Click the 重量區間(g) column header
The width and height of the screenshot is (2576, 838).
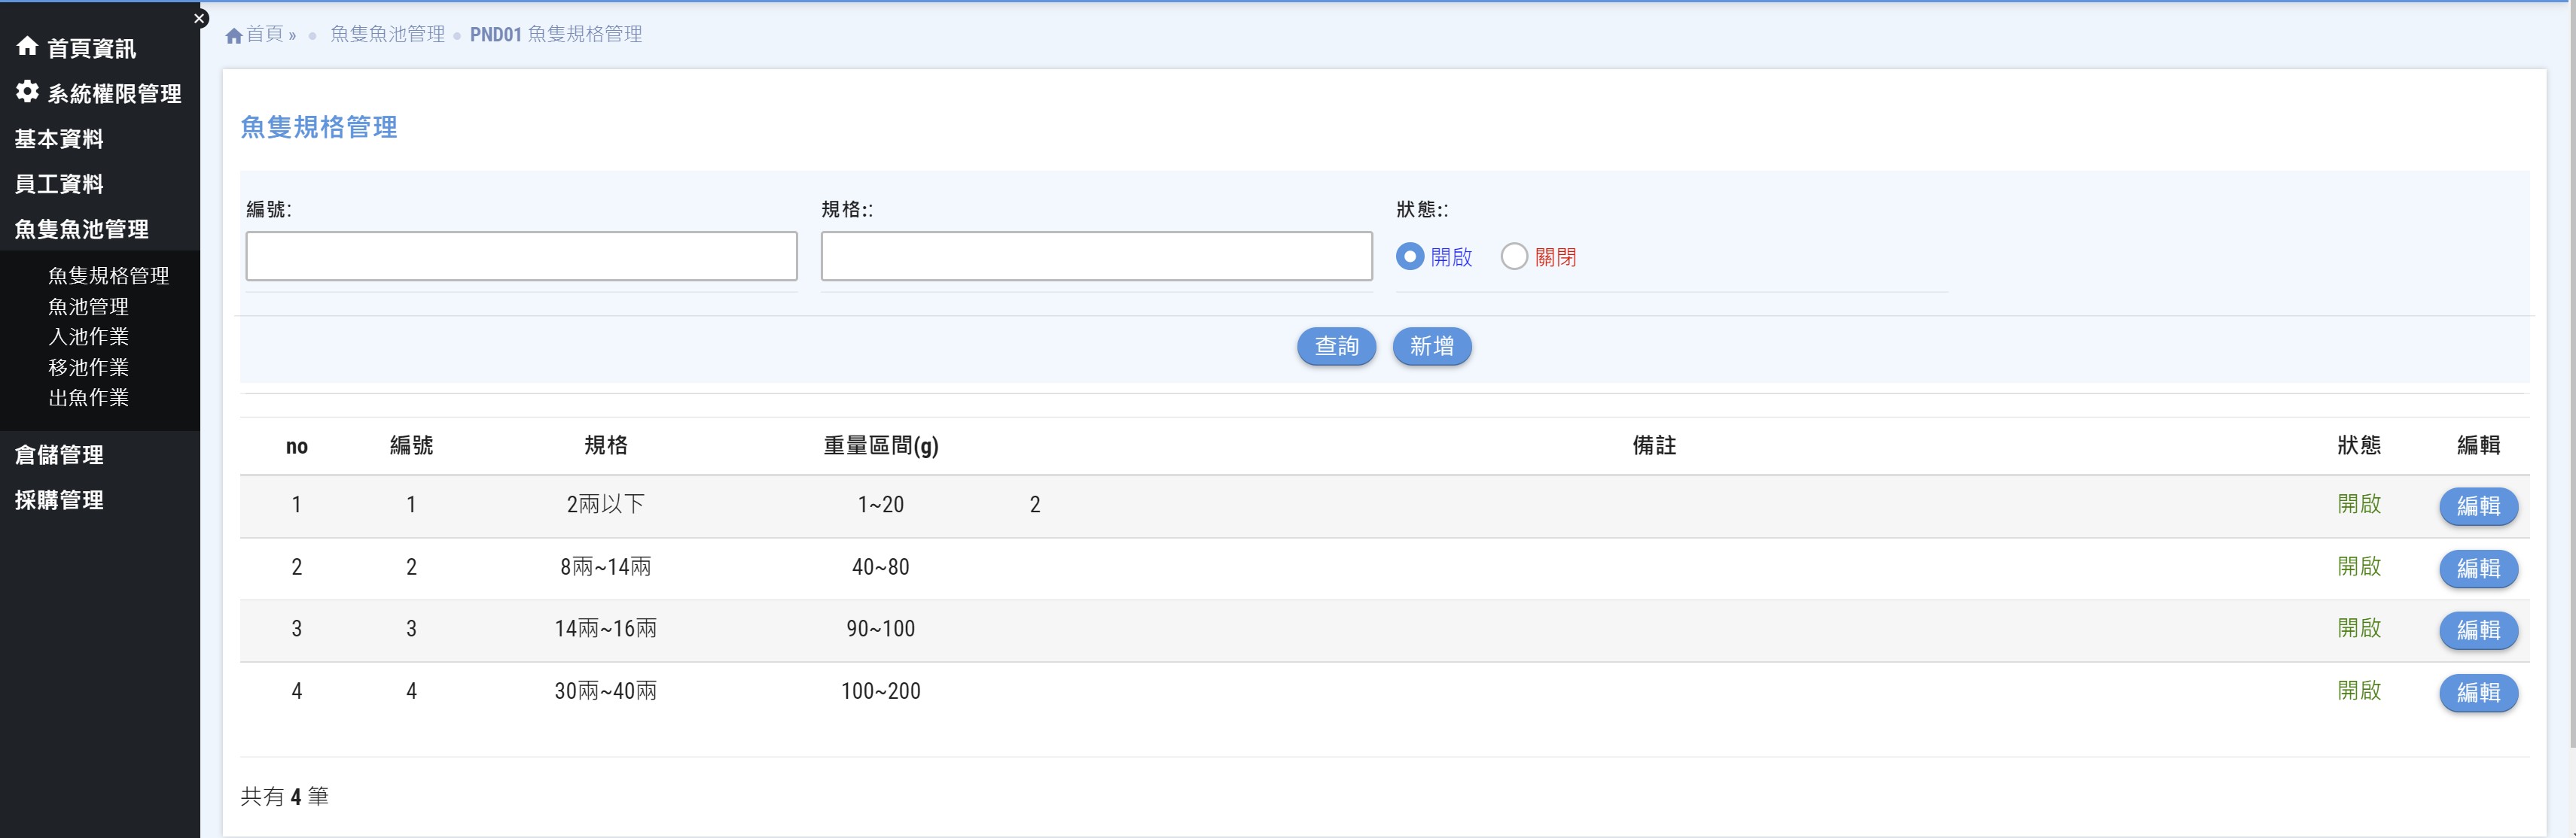[x=881, y=445]
